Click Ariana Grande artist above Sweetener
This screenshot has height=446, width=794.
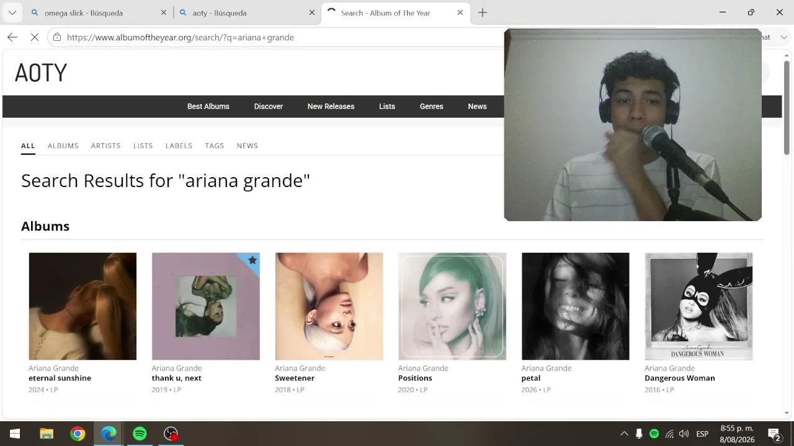300,368
